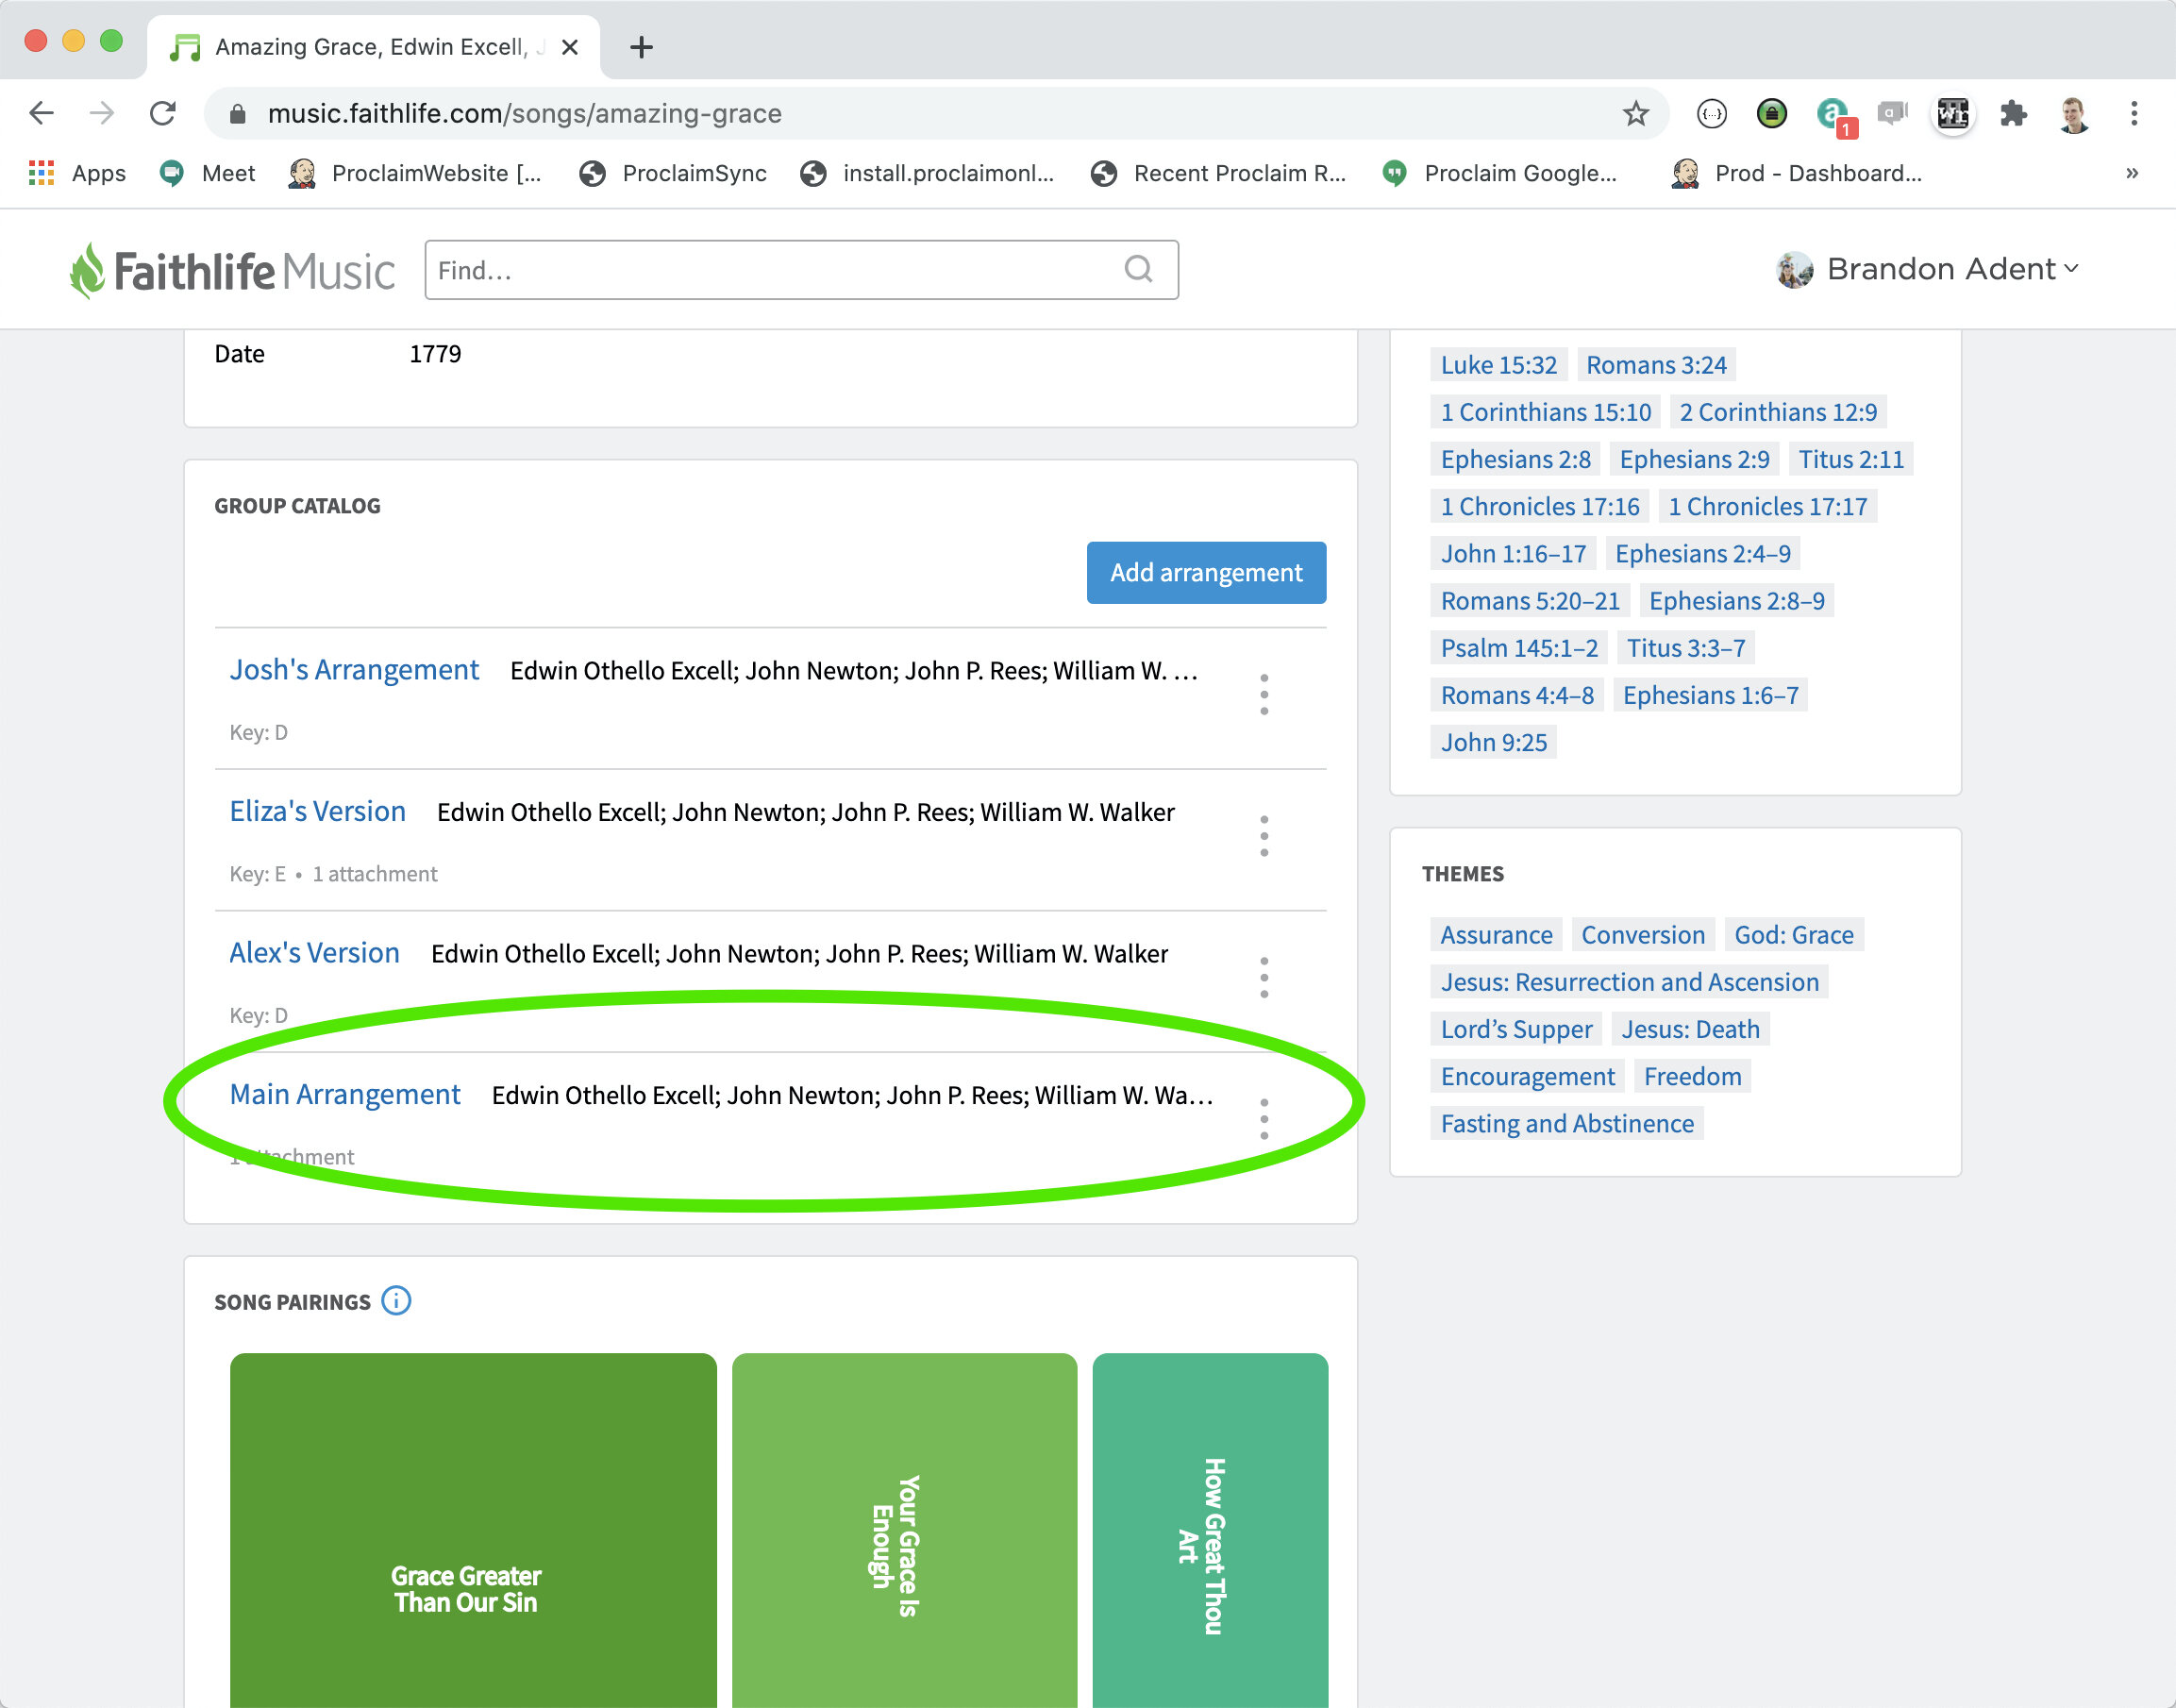Open a new browser tab
The image size is (2176, 1708).
(641, 47)
